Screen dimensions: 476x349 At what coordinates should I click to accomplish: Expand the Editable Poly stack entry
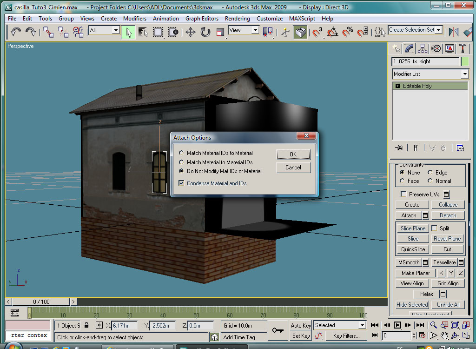click(397, 86)
